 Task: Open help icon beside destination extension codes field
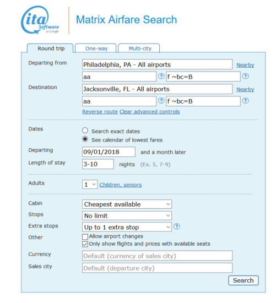(x=245, y=101)
